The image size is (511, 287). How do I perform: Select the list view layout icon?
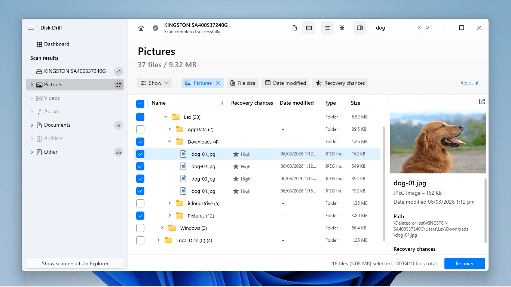tap(327, 28)
